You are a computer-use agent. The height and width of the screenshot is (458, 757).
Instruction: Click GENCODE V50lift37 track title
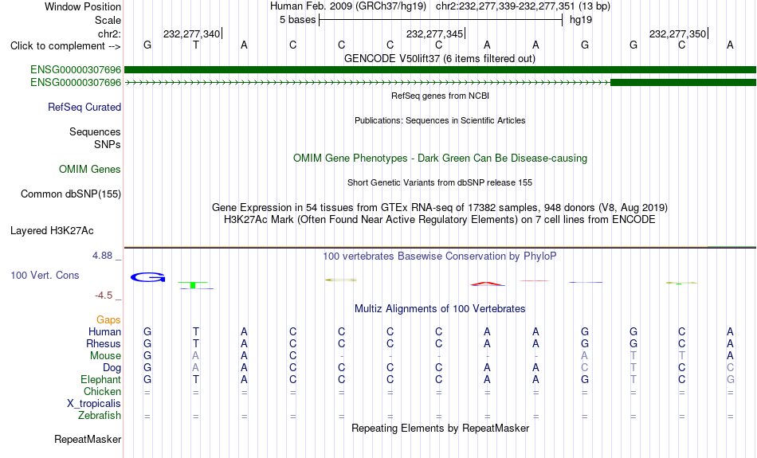tap(440, 59)
